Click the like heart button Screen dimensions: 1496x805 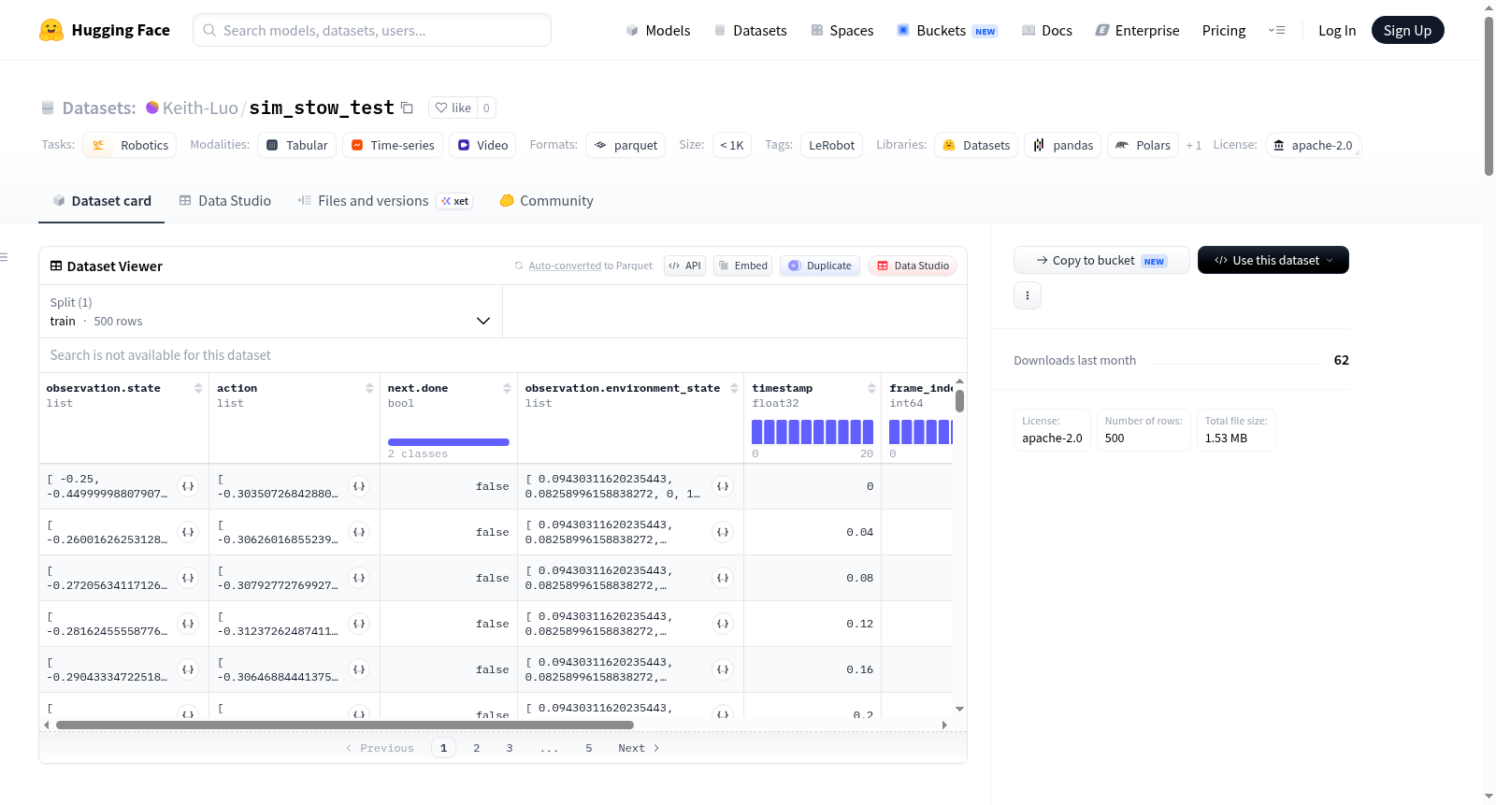(x=453, y=108)
